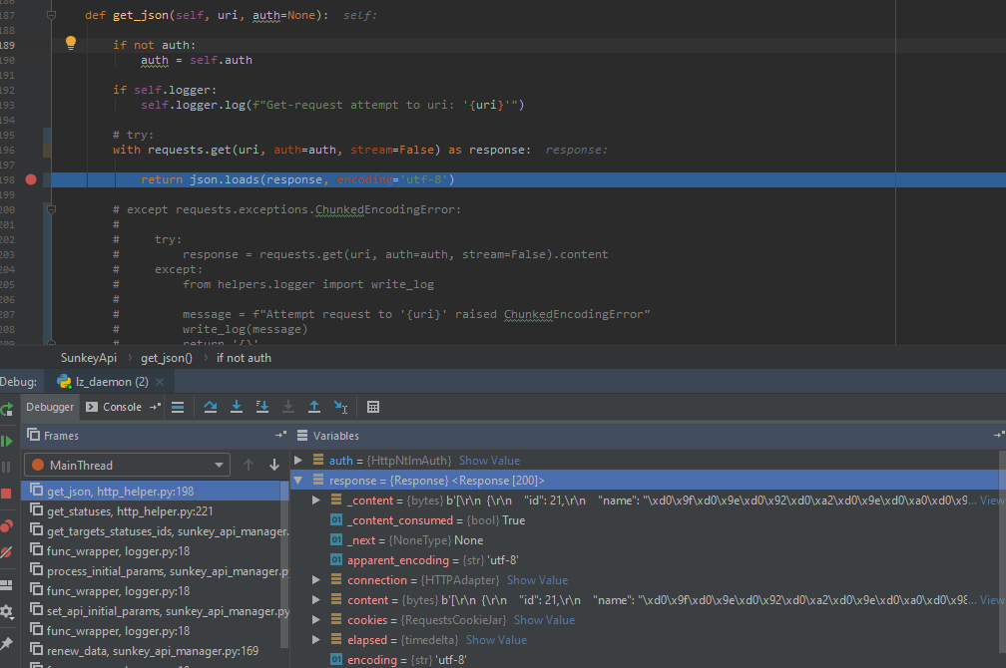Open MainThread thread selector dropdown
The height and width of the screenshot is (668, 1006).
tap(127, 465)
